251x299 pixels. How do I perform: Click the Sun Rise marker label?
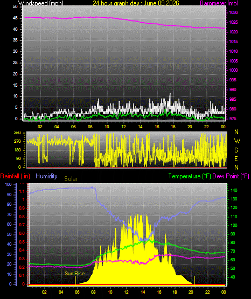click(x=74, y=274)
